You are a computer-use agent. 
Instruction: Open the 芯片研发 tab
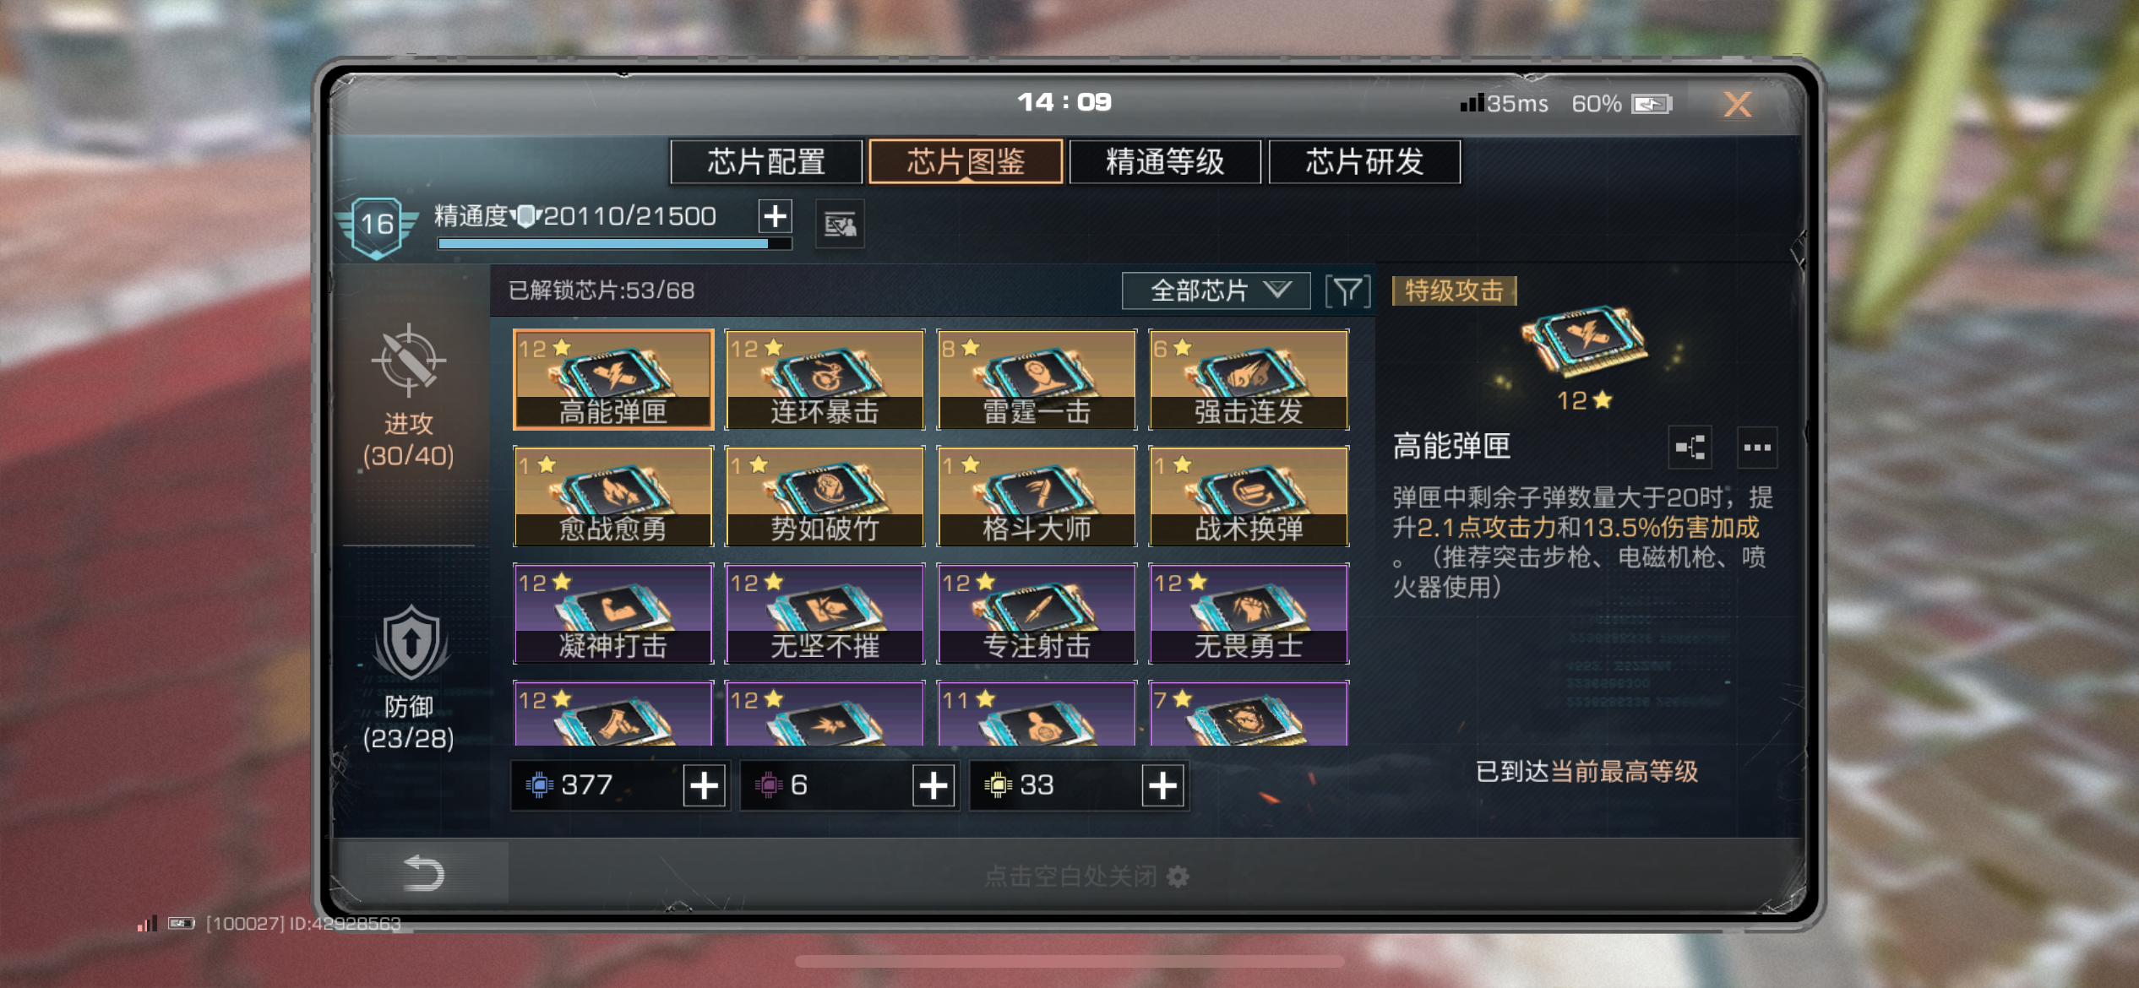pyautogui.click(x=1364, y=161)
